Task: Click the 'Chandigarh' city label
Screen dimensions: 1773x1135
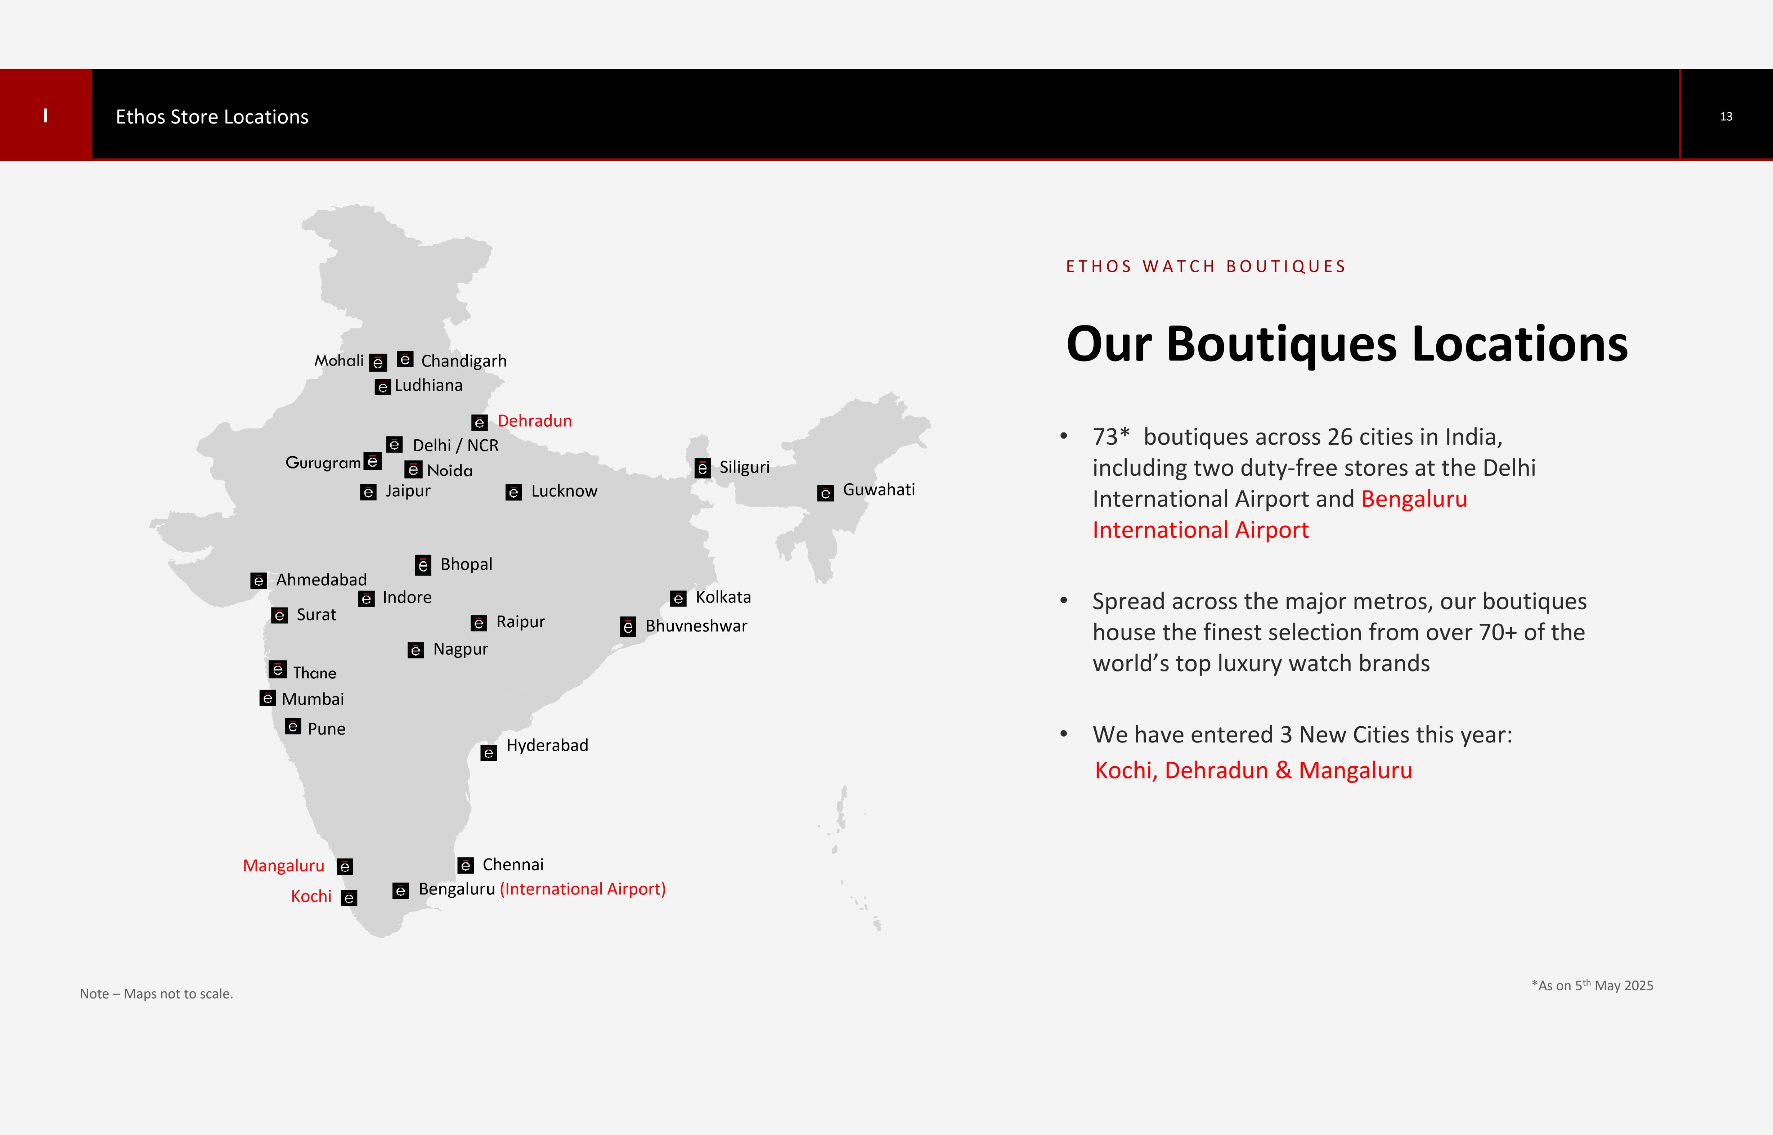Action: (x=463, y=361)
